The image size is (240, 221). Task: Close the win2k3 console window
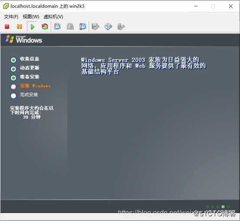click(230, 6)
